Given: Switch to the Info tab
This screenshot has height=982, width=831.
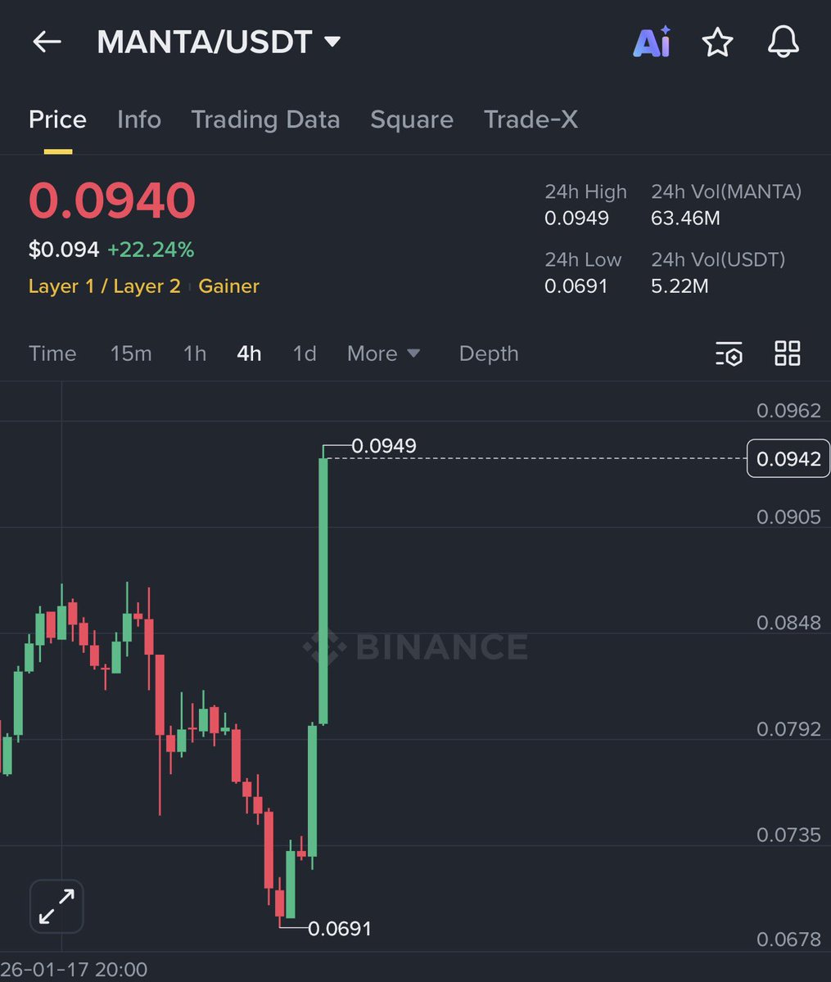Looking at the screenshot, I should (x=139, y=119).
